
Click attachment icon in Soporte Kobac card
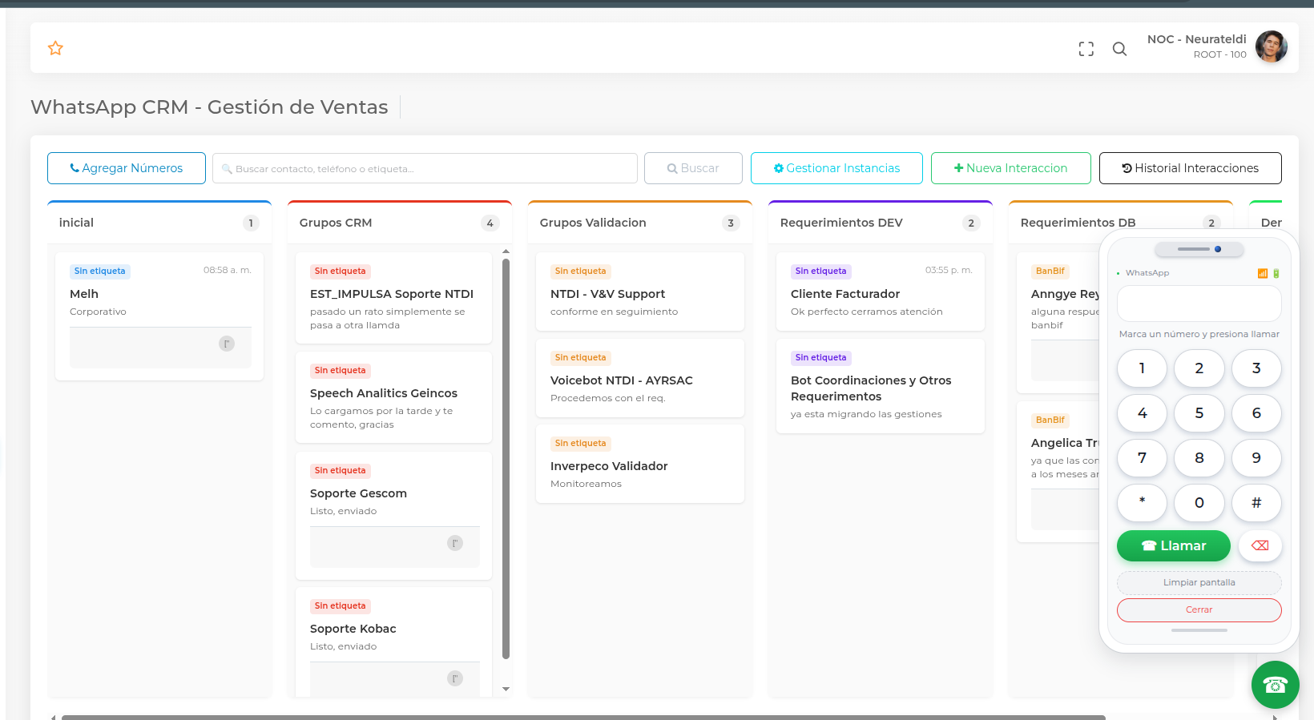coord(455,678)
